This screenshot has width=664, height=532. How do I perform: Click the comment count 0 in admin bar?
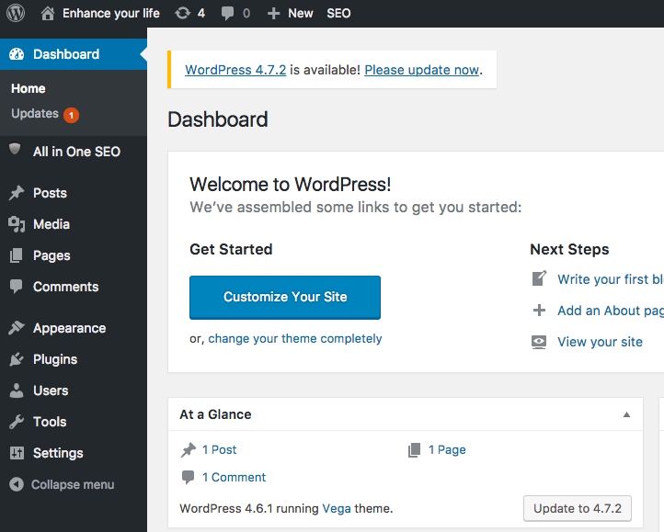(x=246, y=14)
